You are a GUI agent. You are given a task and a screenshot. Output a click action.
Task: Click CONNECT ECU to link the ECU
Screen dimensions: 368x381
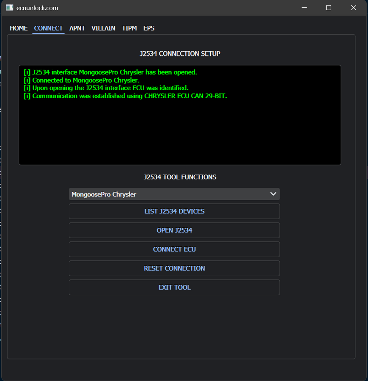point(174,249)
